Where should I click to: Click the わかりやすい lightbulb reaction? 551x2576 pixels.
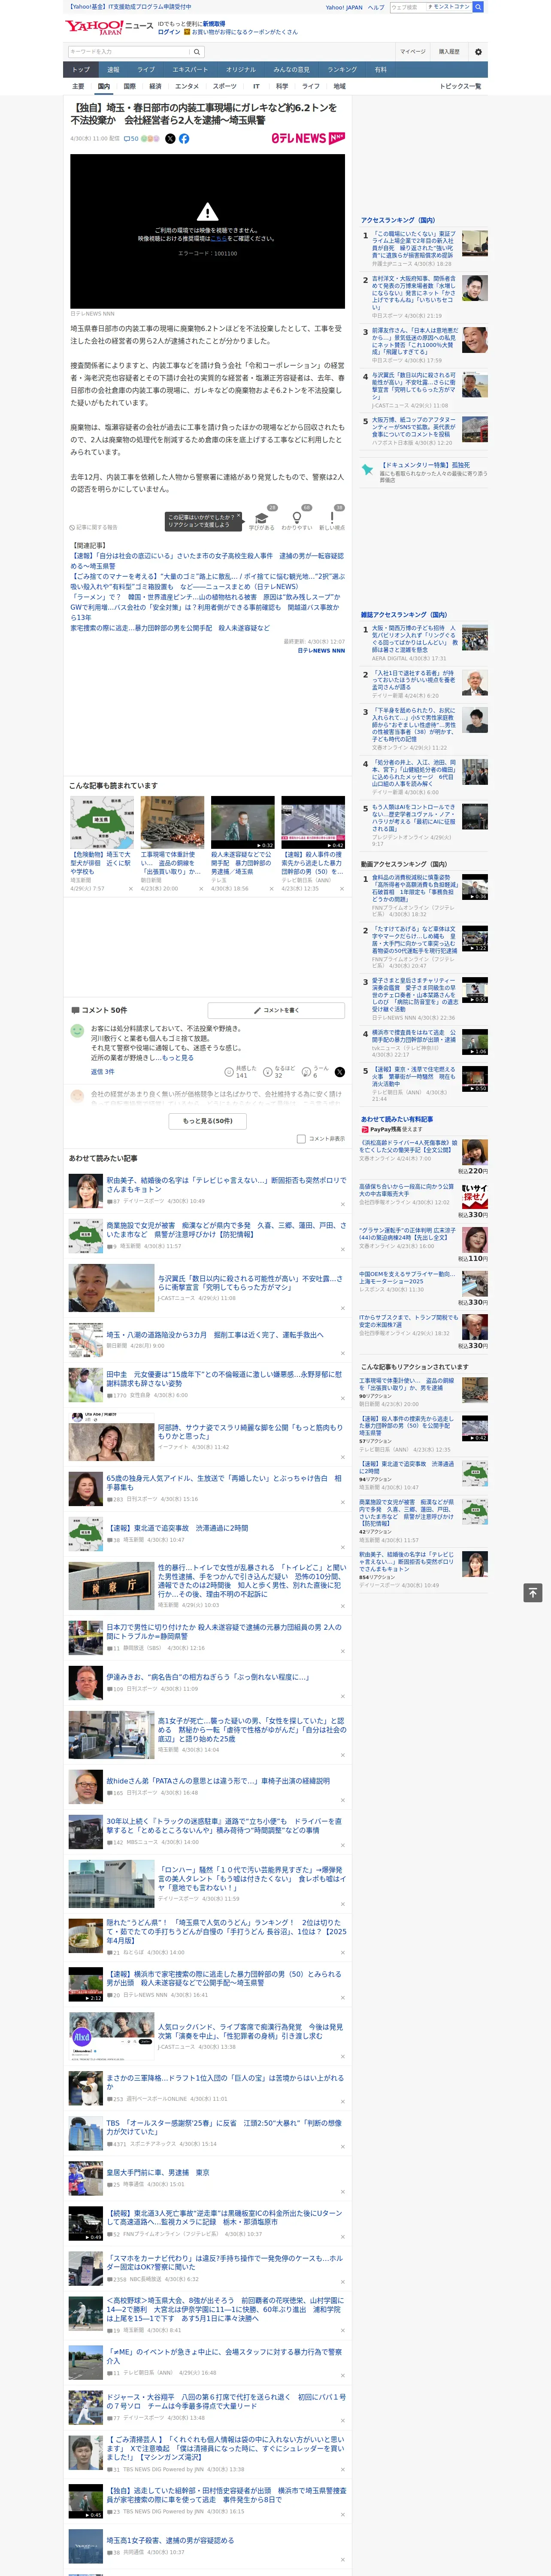[297, 519]
